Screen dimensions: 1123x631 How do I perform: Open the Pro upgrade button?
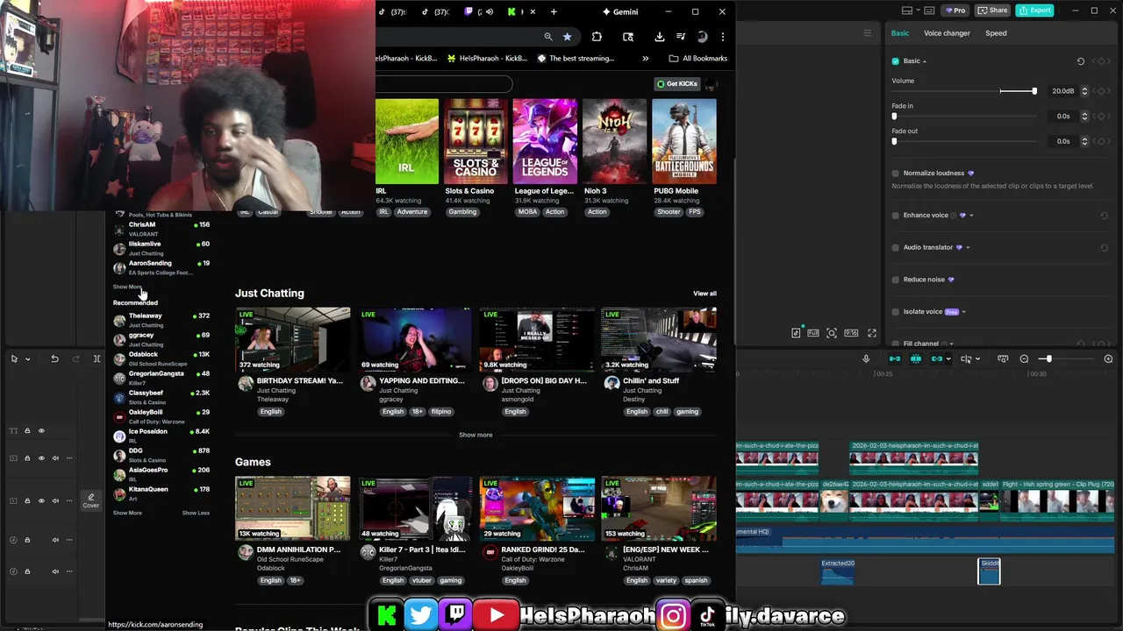click(x=955, y=11)
